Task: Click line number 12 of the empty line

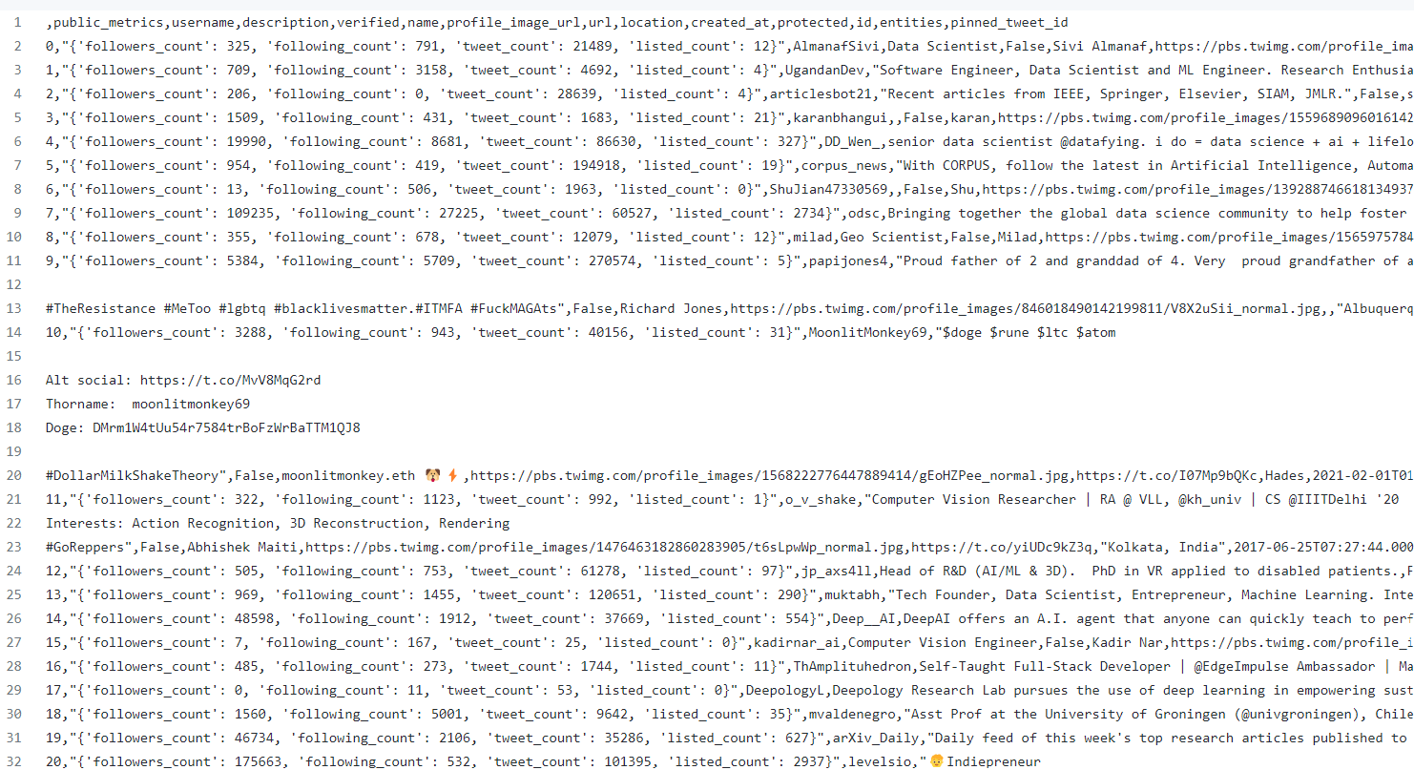Action: click(x=18, y=284)
